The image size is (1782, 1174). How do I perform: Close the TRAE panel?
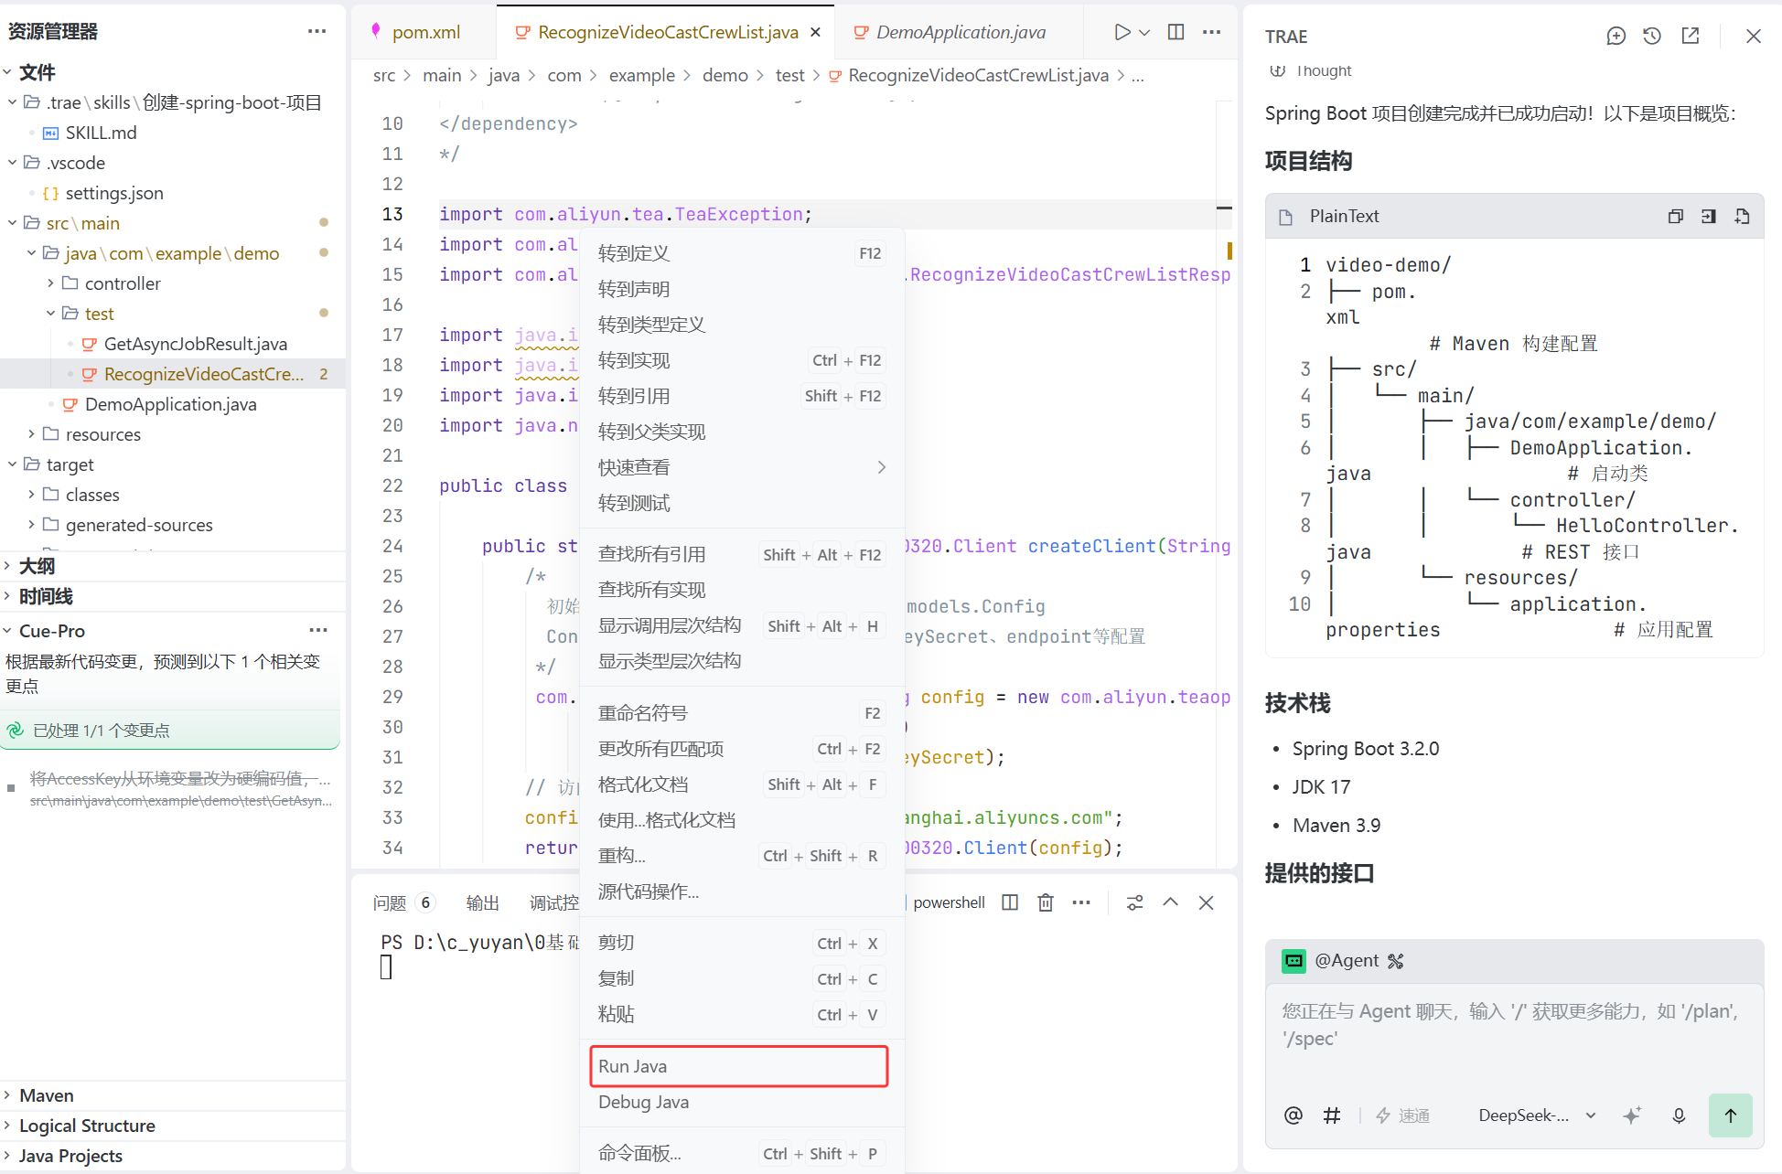click(1754, 36)
